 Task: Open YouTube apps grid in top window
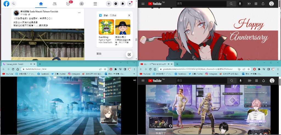pyautogui.click(x=256, y=4)
